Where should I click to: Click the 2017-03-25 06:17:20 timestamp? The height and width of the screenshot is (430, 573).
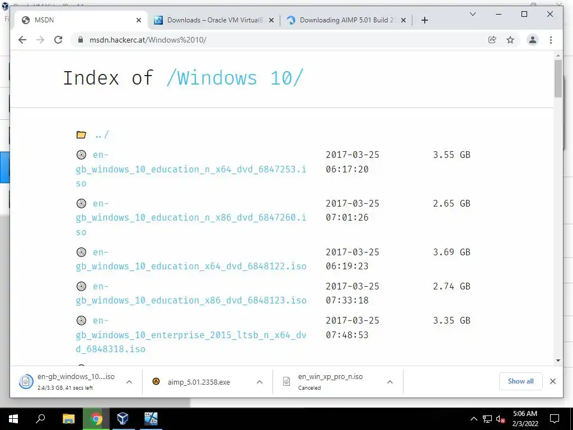(353, 162)
